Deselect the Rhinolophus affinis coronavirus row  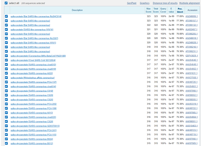6,78
